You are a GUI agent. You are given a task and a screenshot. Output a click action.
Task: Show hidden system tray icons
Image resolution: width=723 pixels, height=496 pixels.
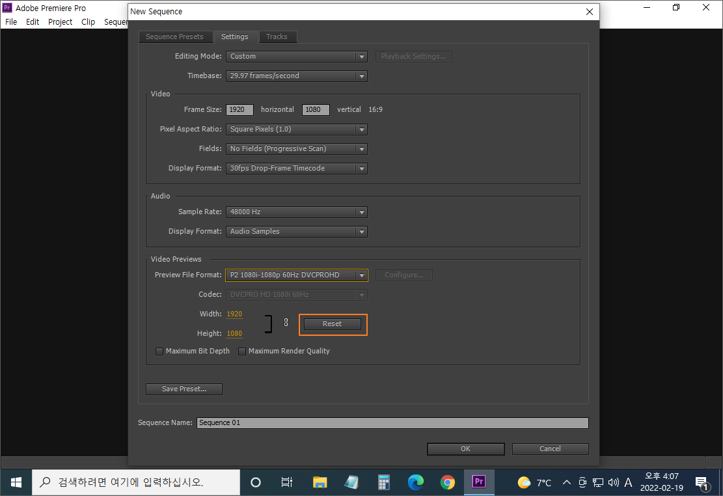pos(567,482)
